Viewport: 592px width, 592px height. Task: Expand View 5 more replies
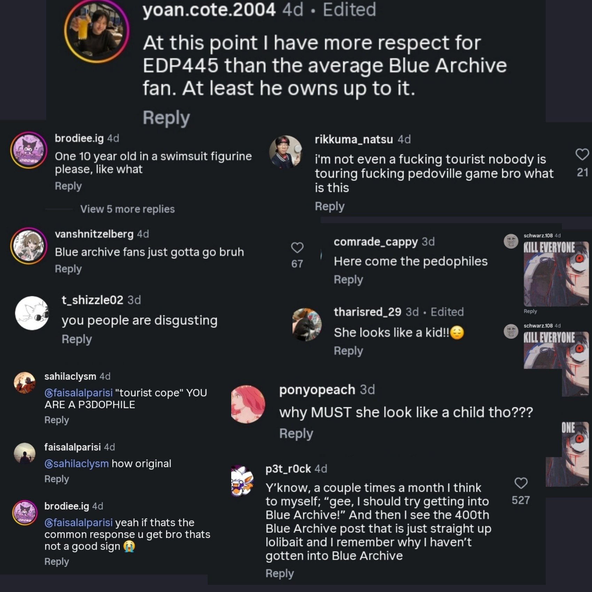click(127, 209)
